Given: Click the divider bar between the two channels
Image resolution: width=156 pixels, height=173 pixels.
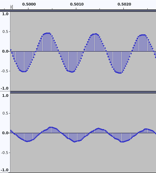Looking at the screenshot, I should (x=83, y=92).
